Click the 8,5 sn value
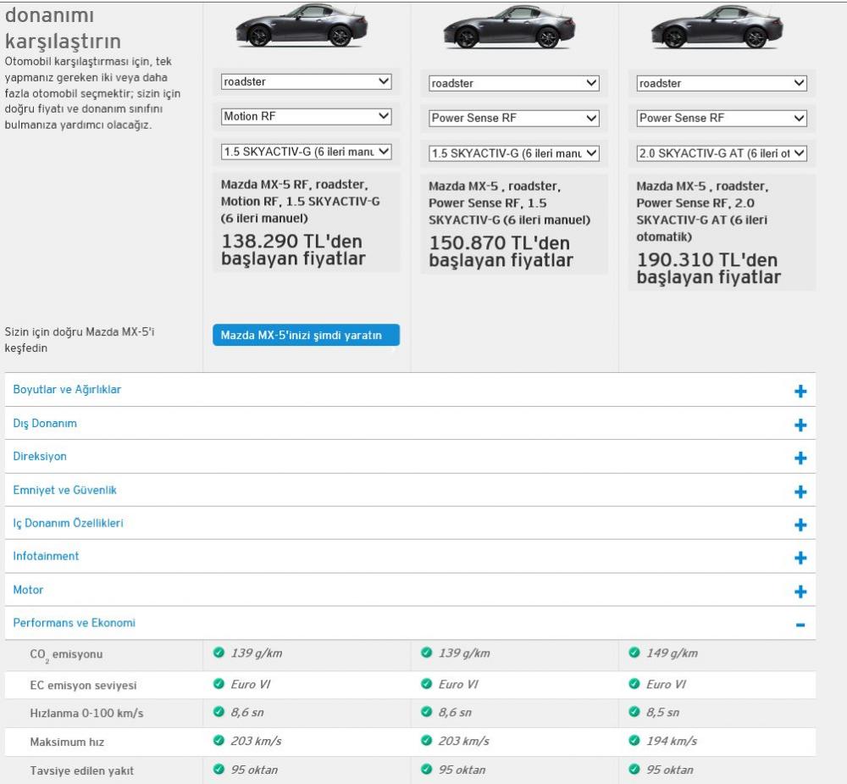This screenshot has height=784, width=847. (x=663, y=712)
